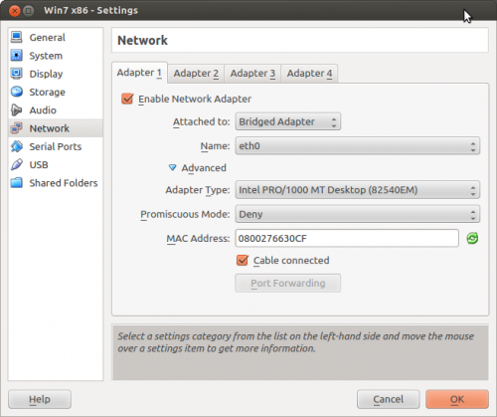Open the Adapter Type dropdown
The image size is (497, 417).
(358, 190)
